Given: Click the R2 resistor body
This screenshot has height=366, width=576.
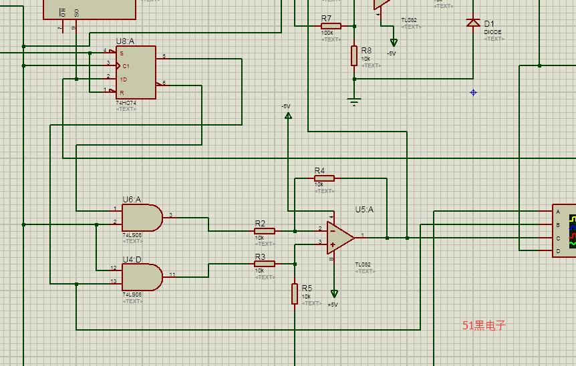Looking at the screenshot, I should 264,231.
